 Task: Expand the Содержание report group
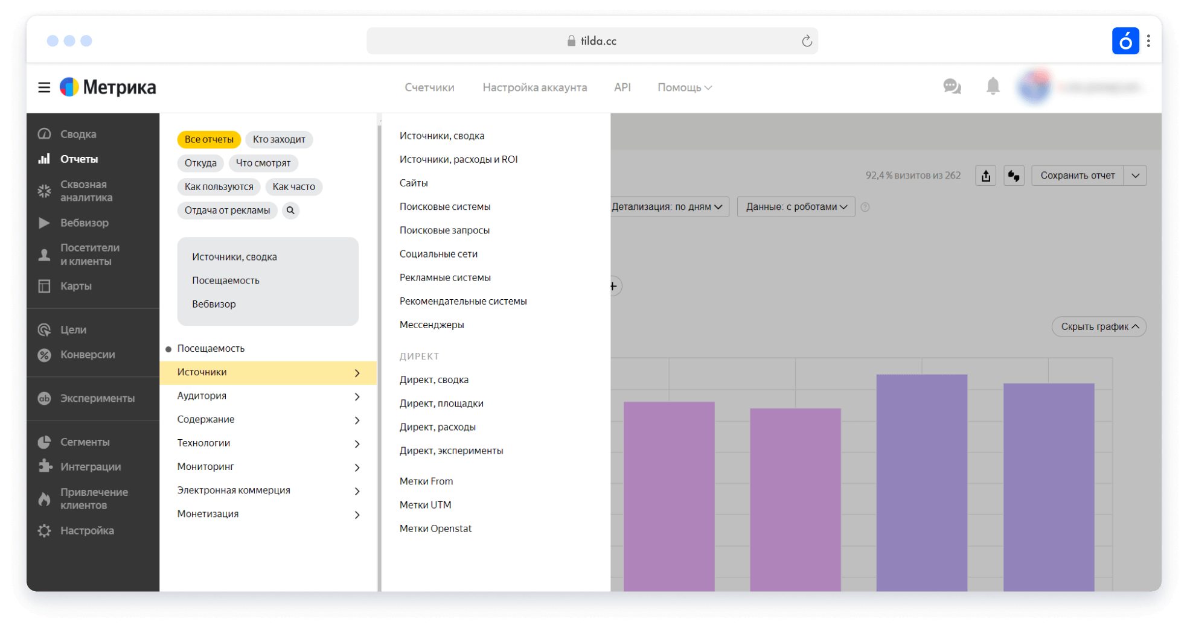click(x=268, y=420)
